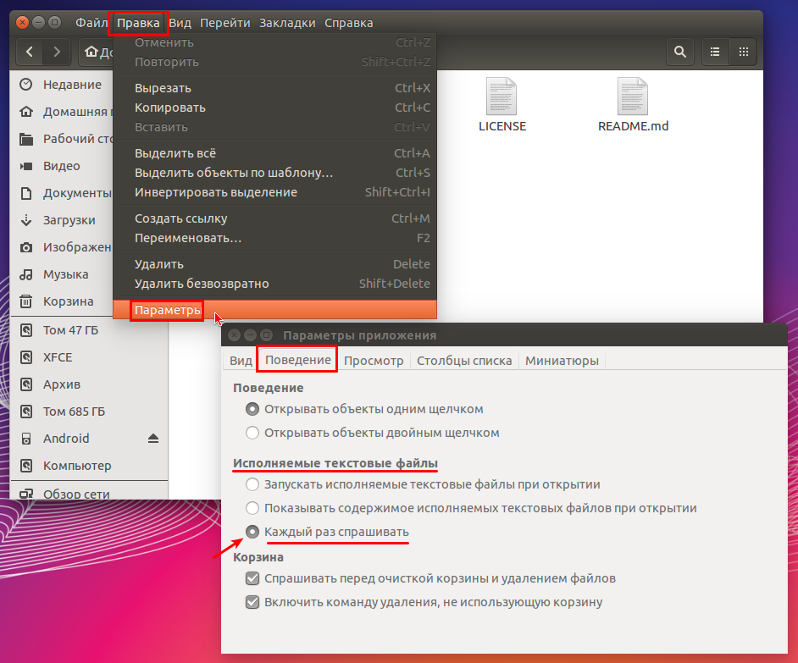Open the Справка menu
This screenshot has height=663, width=798.
point(349,23)
